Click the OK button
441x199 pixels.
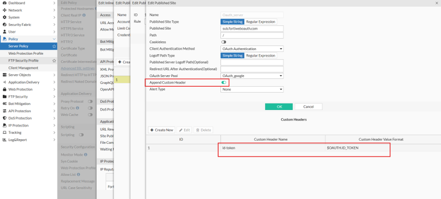(x=279, y=106)
